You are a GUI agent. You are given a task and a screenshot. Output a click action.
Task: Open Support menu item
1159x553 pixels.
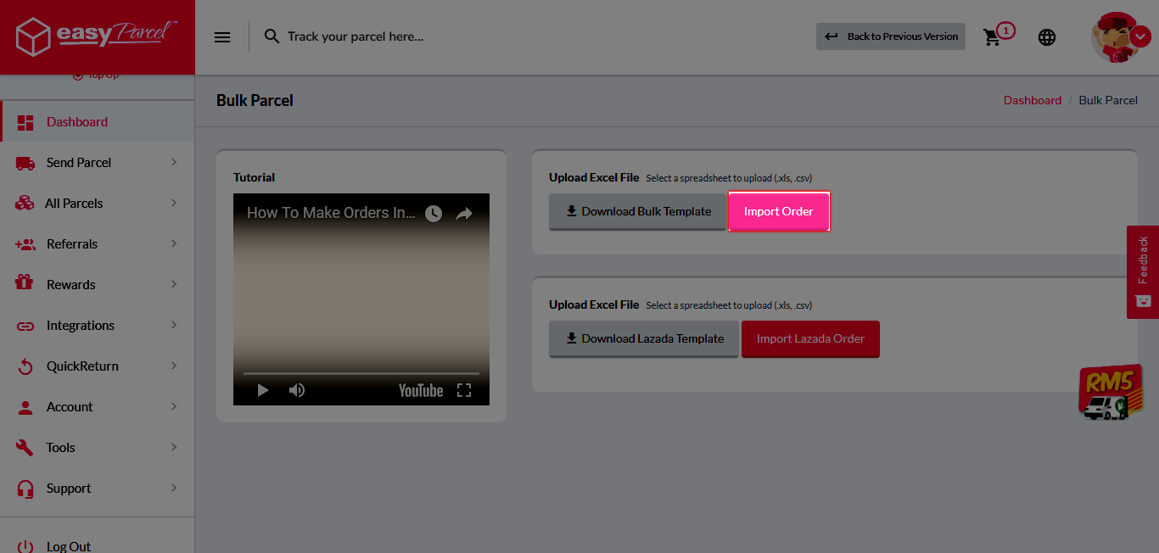tap(98, 489)
